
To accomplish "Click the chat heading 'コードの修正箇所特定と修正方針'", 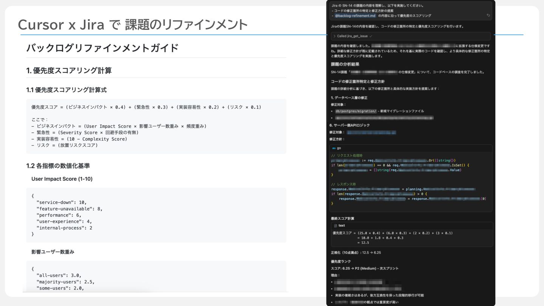I will click(x=358, y=82).
